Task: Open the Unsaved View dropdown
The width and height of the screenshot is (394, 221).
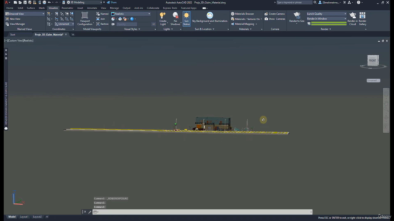Action: tap(25, 14)
